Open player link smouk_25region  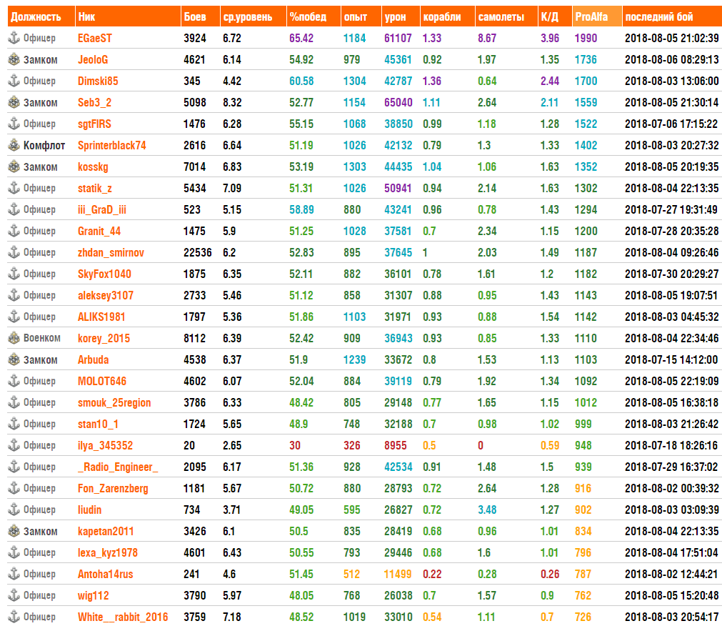pos(114,402)
